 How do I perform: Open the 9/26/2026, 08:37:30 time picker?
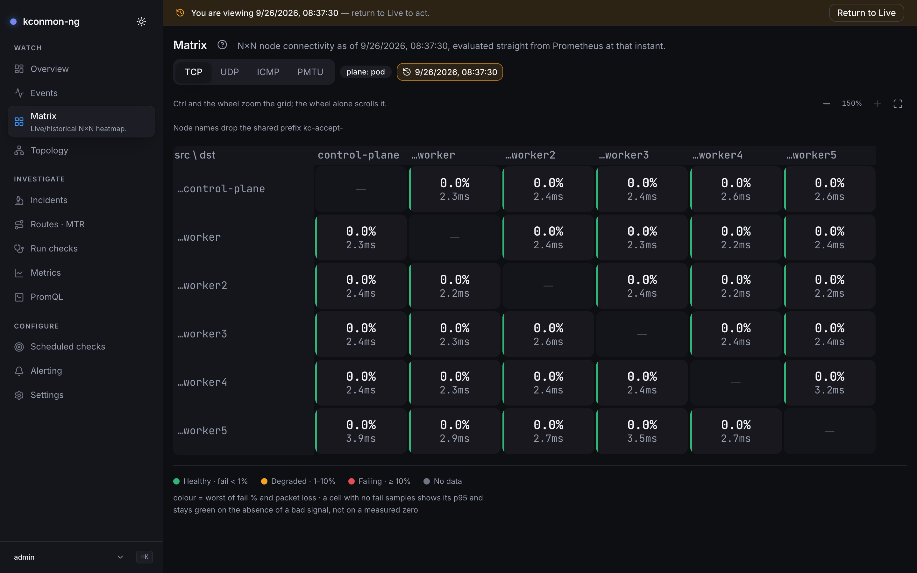click(450, 72)
